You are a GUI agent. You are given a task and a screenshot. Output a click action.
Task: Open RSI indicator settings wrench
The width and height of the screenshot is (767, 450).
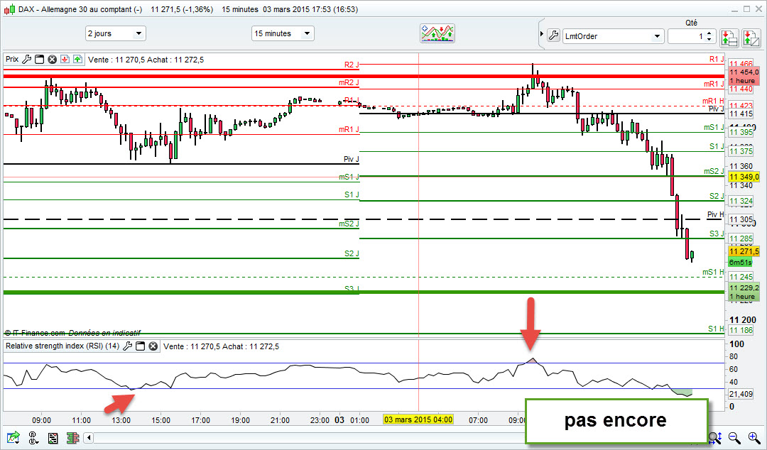[x=127, y=346]
